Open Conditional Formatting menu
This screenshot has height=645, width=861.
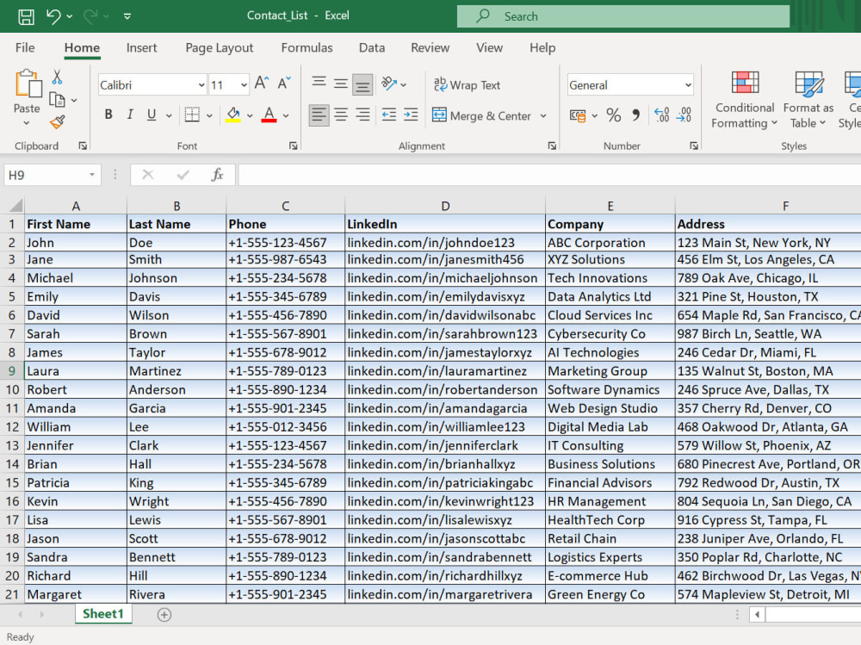(x=745, y=99)
